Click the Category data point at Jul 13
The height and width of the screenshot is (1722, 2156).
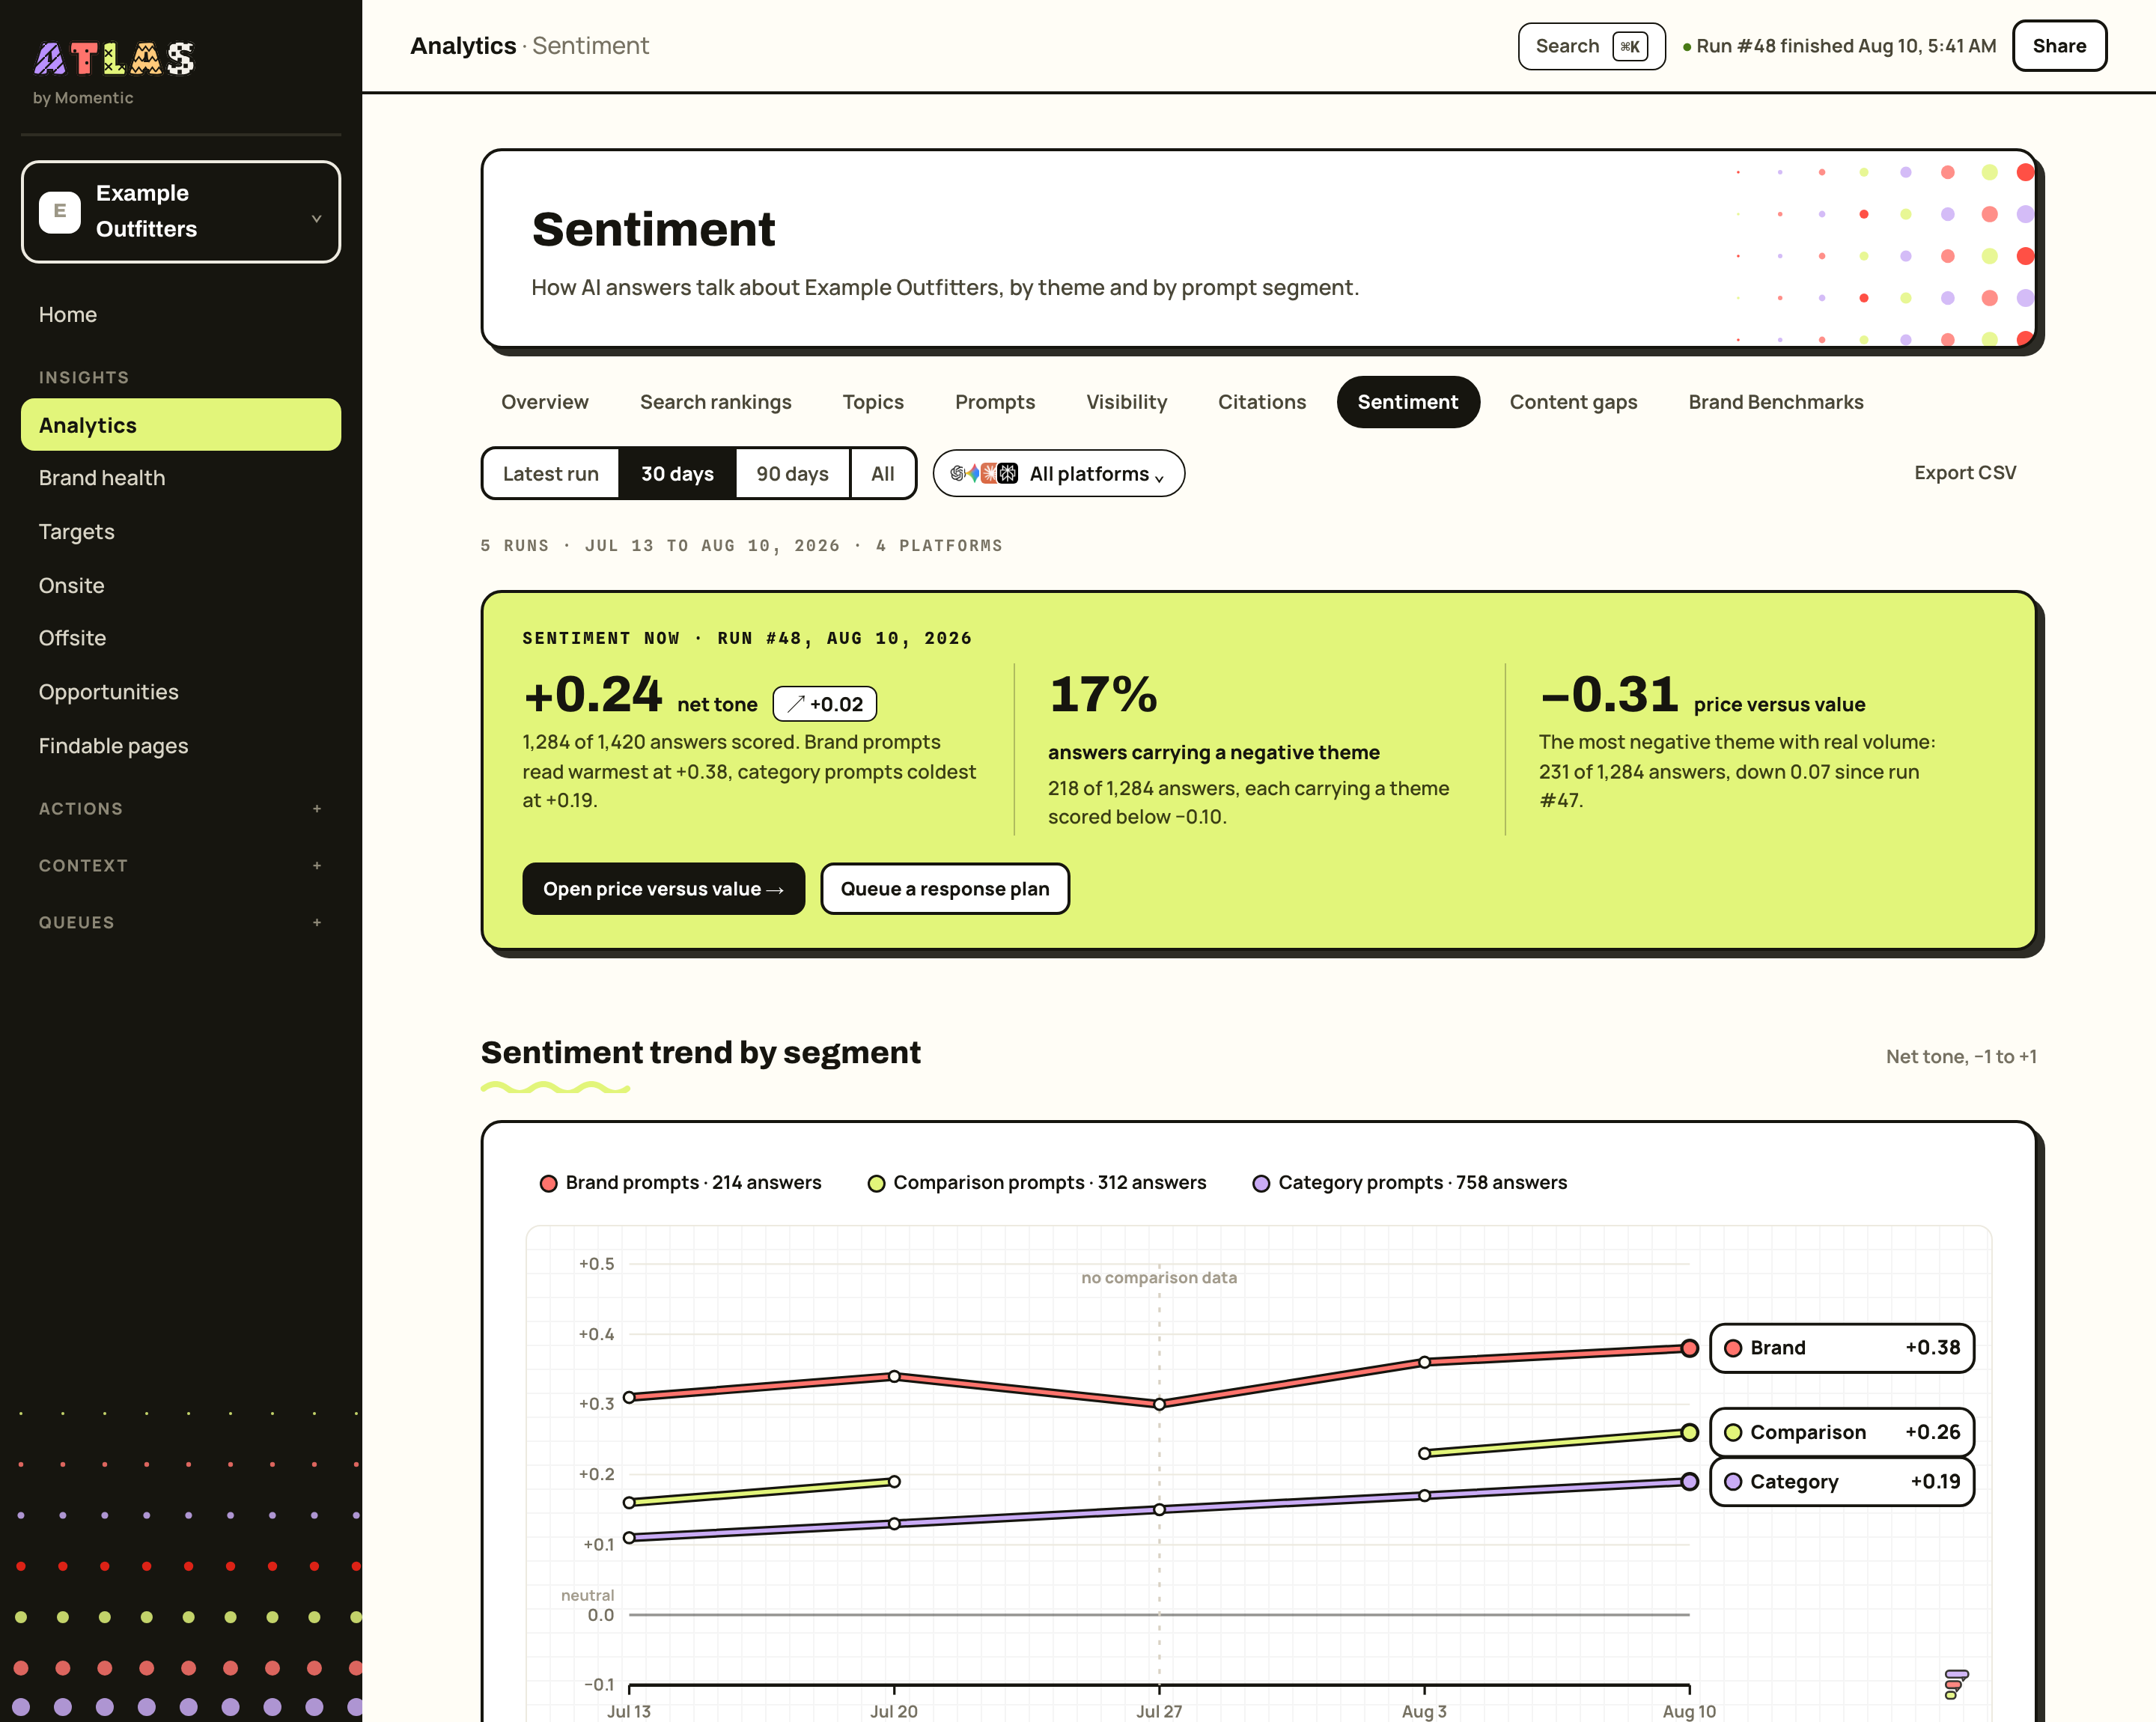click(629, 1538)
